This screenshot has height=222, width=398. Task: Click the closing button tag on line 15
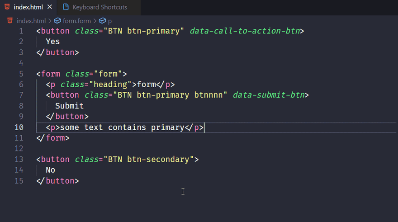pyautogui.click(x=57, y=181)
